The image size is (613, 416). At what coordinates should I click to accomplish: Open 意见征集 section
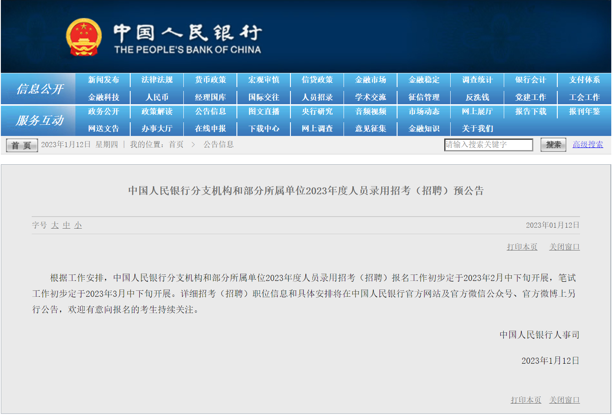[371, 129]
